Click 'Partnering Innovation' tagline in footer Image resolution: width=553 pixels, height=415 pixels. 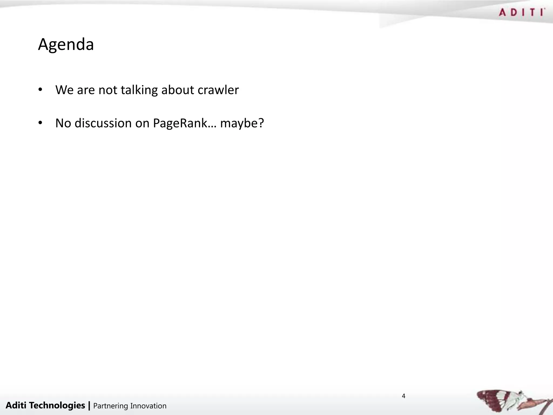pyautogui.click(x=130, y=406)
